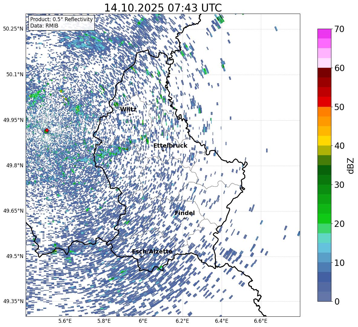Click the cross marker under Wiltz

click(130, 114)
